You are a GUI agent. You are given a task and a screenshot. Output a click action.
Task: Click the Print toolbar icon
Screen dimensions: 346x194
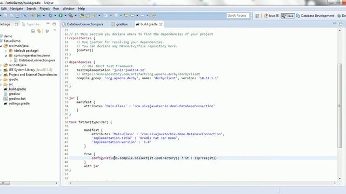(17, 16)
